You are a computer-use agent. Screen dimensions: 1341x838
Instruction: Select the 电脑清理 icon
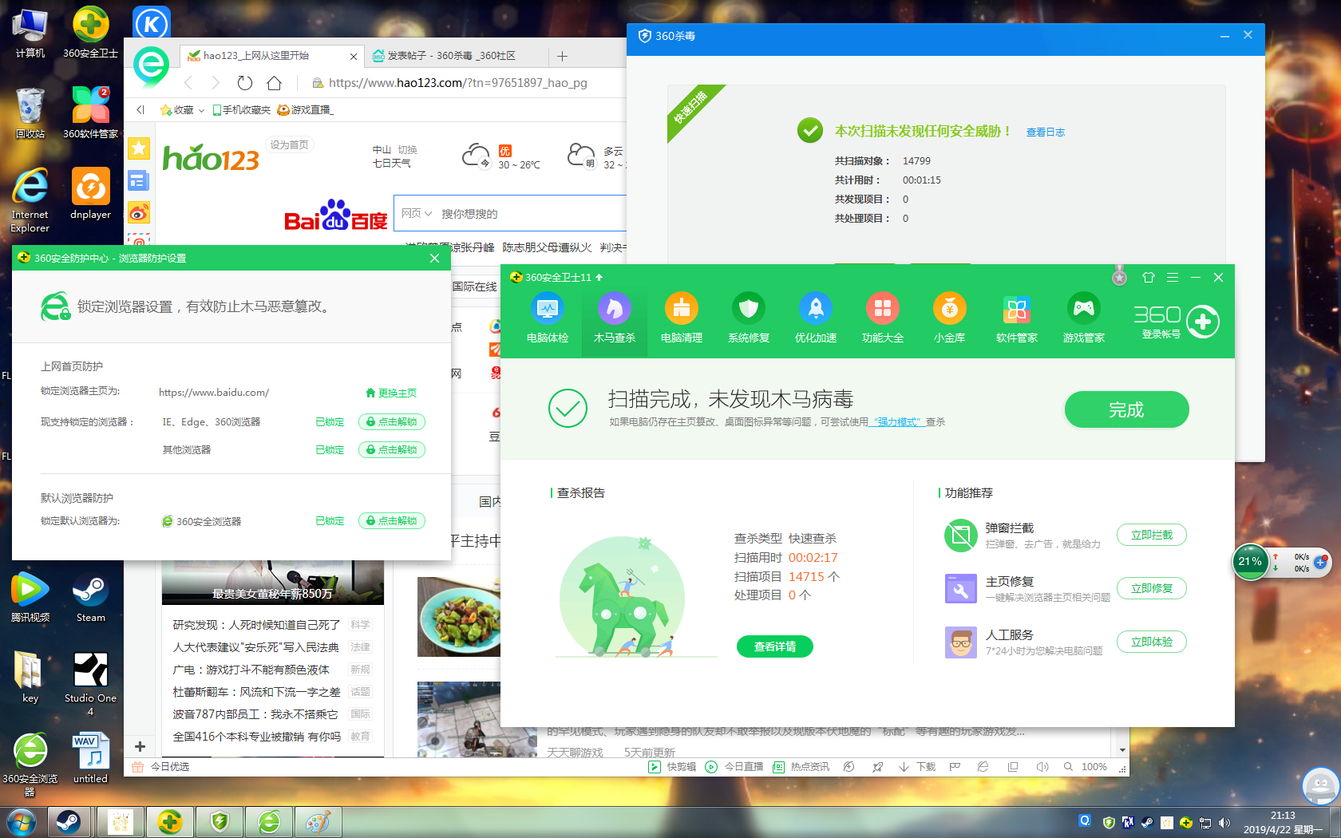[x=681, y=318]
